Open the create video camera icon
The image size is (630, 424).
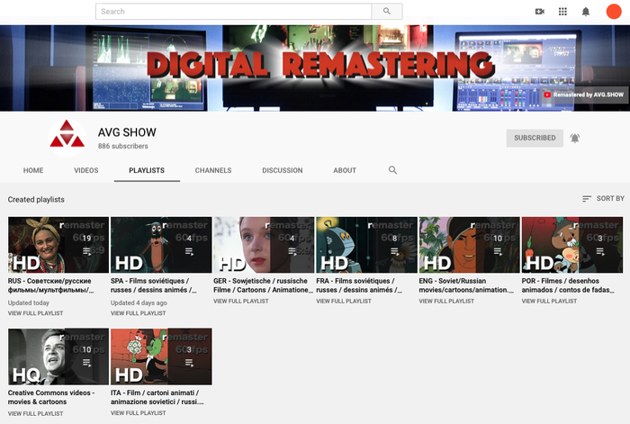pyautogui.click(x=540, y=12)
